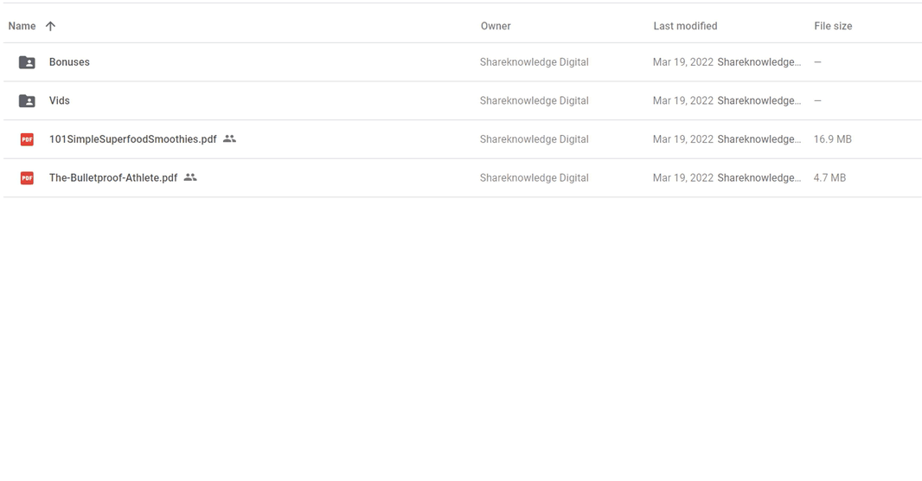Click the Bonuses shared folder icon
Viewport: 922px width, 481px height.
(27, 62)
